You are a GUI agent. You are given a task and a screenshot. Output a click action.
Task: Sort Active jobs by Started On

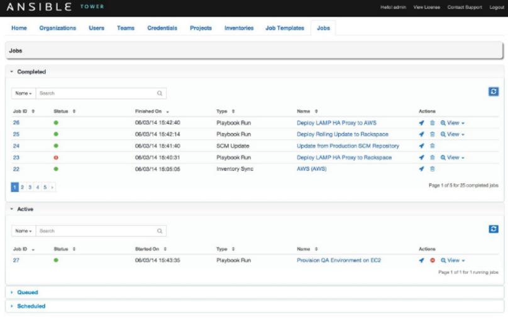coord(151,249)
